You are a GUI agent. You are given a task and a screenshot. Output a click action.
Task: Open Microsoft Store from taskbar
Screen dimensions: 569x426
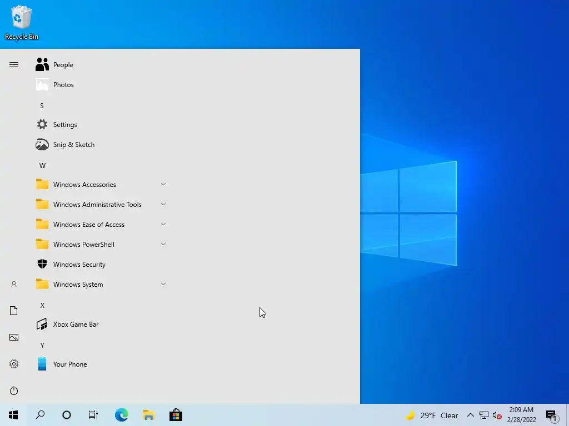[x=176, y=415]
